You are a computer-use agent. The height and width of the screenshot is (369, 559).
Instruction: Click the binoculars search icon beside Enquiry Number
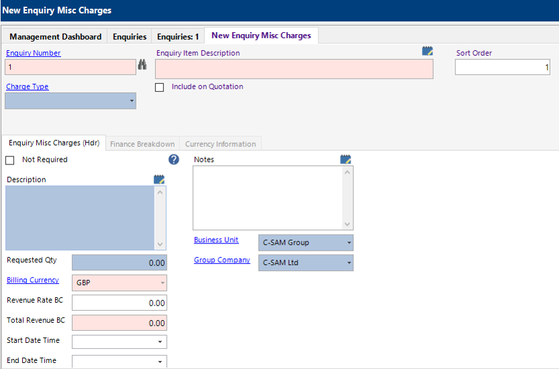pyautogui.click(x=142, y=66)
